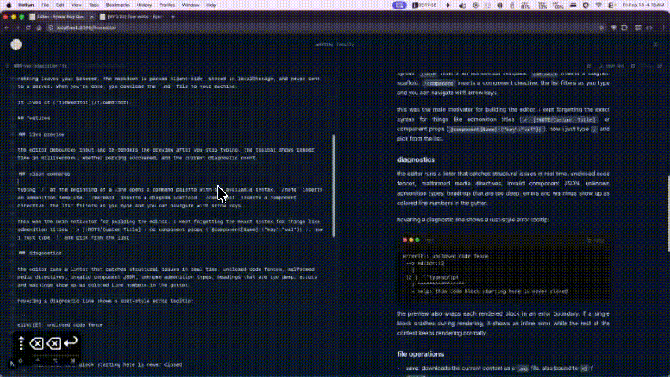Click the preview pane scrollbar
Image resolution: width=670 pixels, height=377 pixels.
[668, 214]
